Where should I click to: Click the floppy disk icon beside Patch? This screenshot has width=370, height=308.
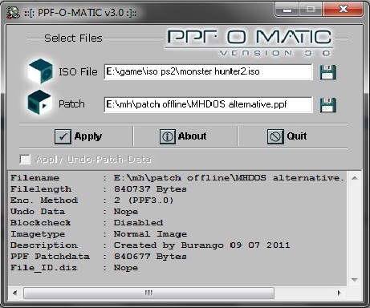pyautogui.click(x=327, y=104)
